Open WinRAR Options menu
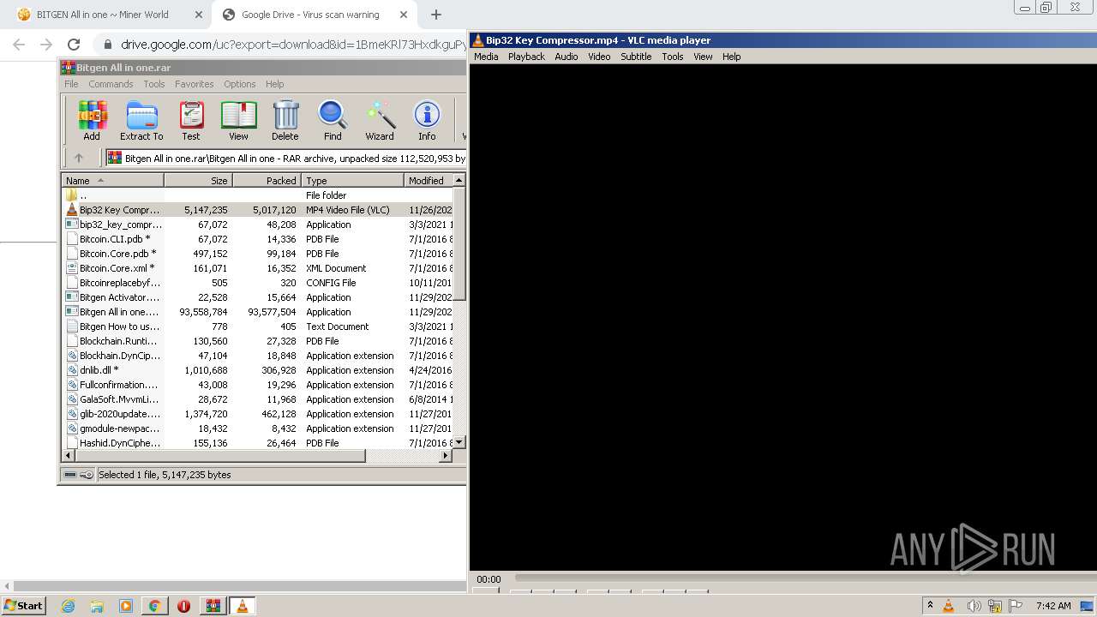This screenshot has width=1097, height=617. [x=240, y=84]
